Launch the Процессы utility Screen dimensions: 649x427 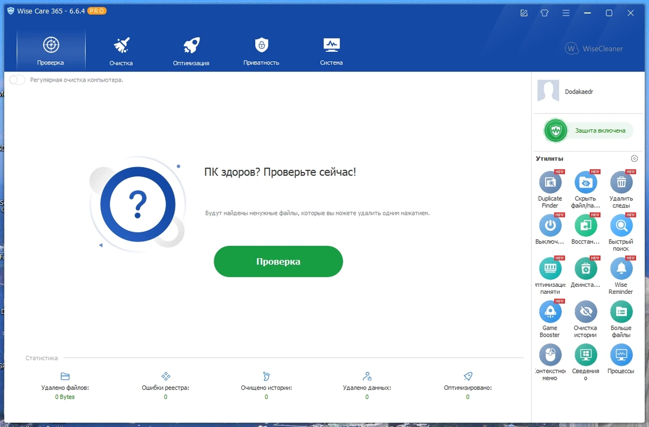[621, 355]
